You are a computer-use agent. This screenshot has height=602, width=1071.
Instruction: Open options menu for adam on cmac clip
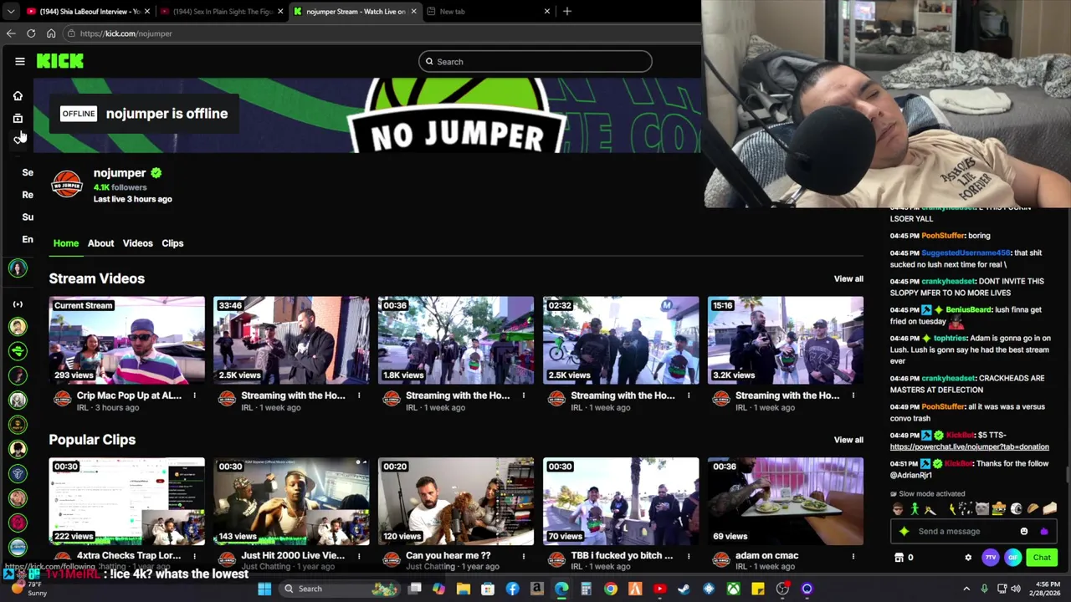[x=853, y=556]
